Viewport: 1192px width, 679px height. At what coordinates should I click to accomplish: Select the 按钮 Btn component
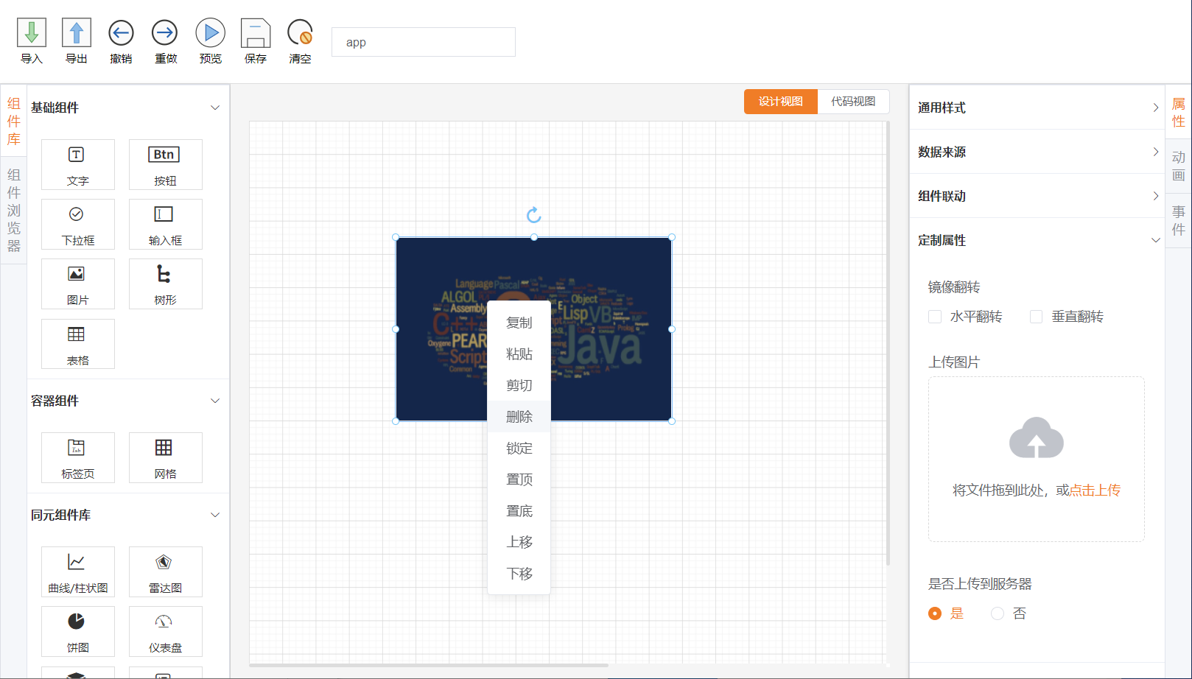(x=166, y=164)
